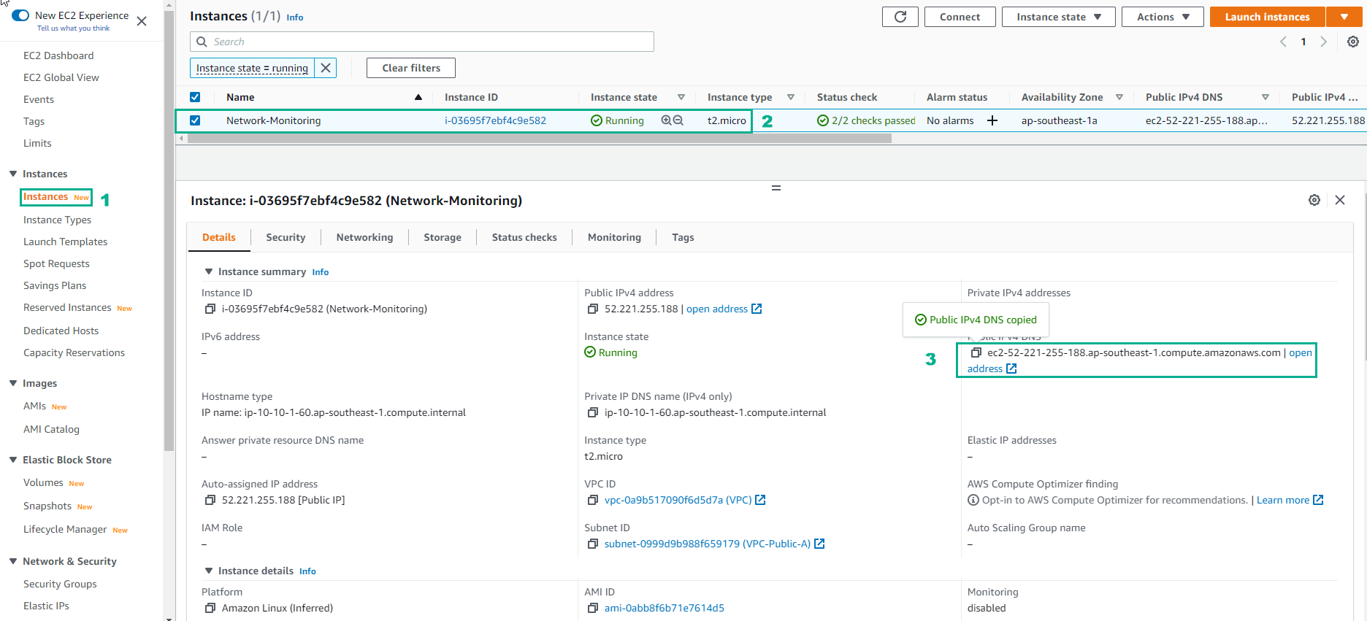Image resolution: width=1367 pixels, height=621 pixels.
Task: Collapse the Images sidebar section
Action: click(13, 383)
